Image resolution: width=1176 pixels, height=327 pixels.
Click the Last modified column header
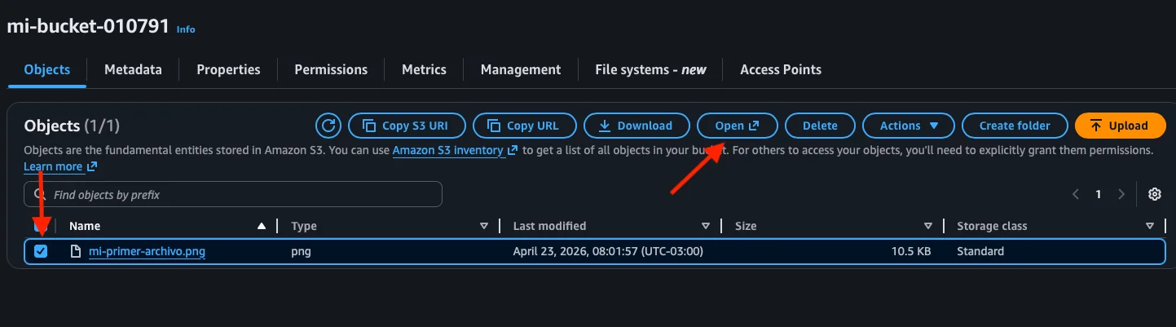pos(549,226)
